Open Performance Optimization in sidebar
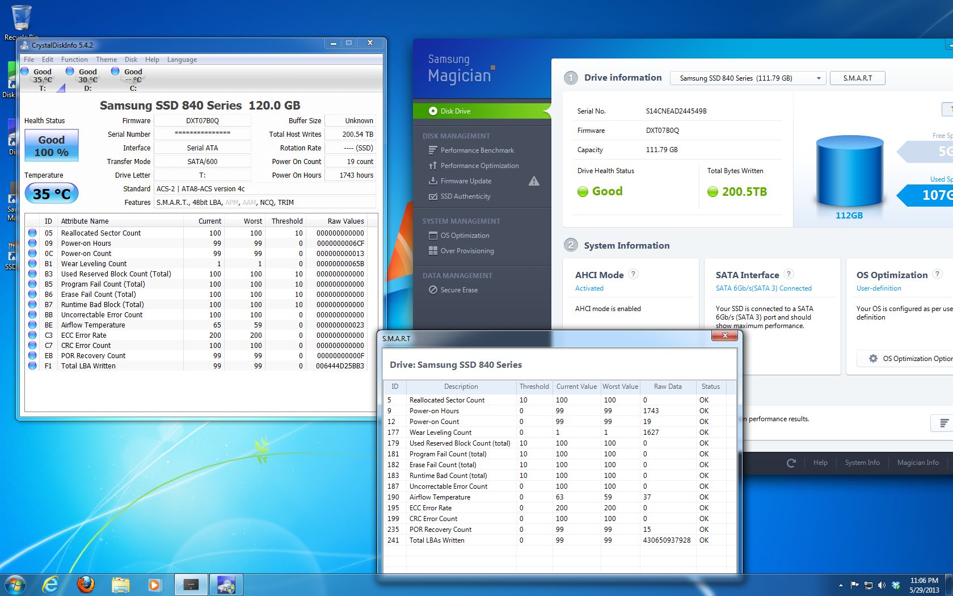 [x=479, y=166]
